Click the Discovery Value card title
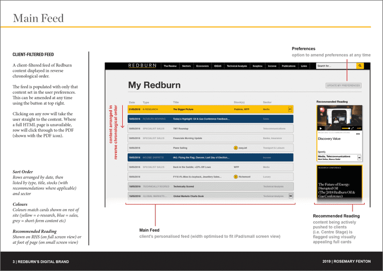 pos(329,138)
